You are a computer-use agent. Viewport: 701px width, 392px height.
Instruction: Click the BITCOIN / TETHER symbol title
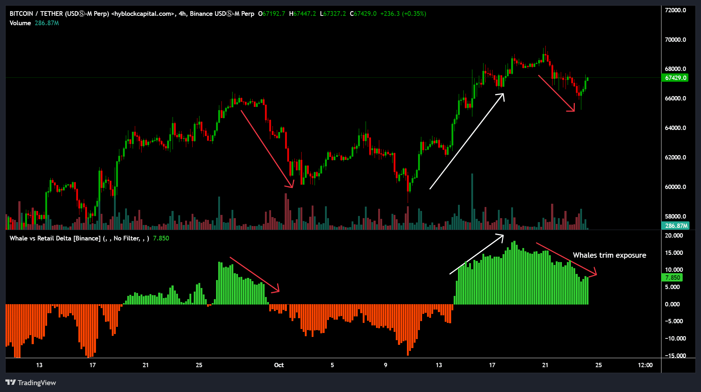[132, 14]
